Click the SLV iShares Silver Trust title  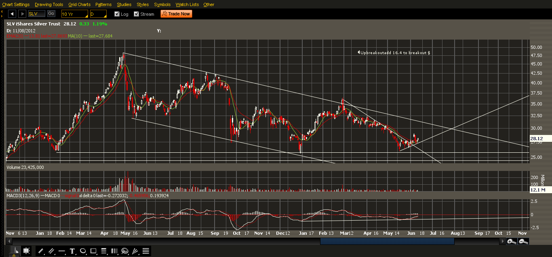[x=33, y=24]
